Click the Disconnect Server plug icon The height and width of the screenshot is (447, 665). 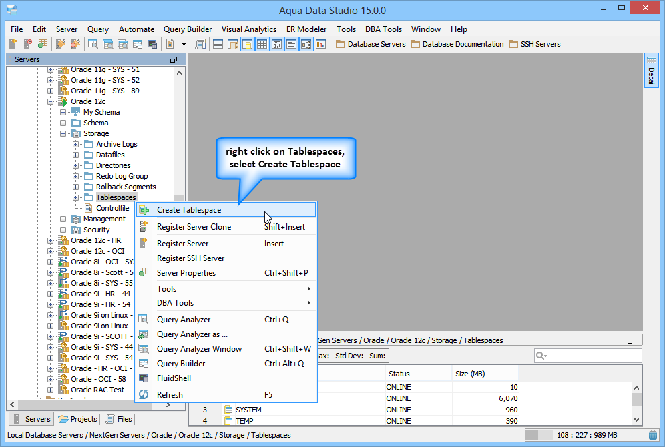coord(75,43)
